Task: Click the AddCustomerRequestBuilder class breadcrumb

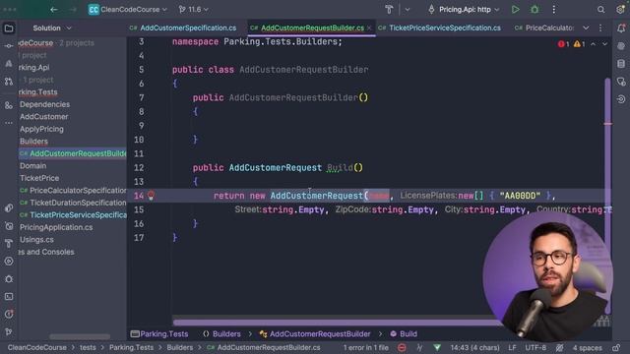Action: tap(315, 334)
